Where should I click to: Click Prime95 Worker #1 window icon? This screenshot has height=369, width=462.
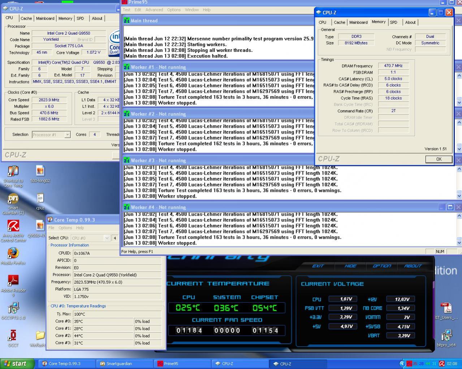126,67
